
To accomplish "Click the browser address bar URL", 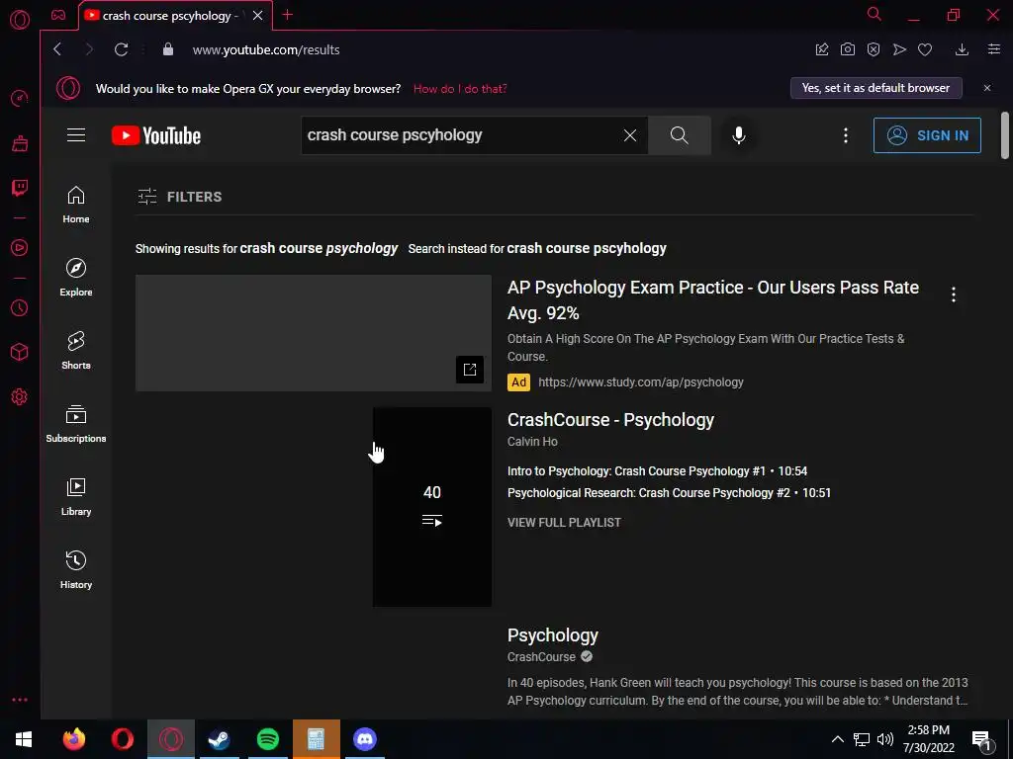I will coord(266,49).
